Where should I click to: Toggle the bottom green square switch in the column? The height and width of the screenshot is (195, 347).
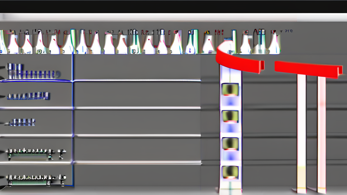tap(230, 172)
